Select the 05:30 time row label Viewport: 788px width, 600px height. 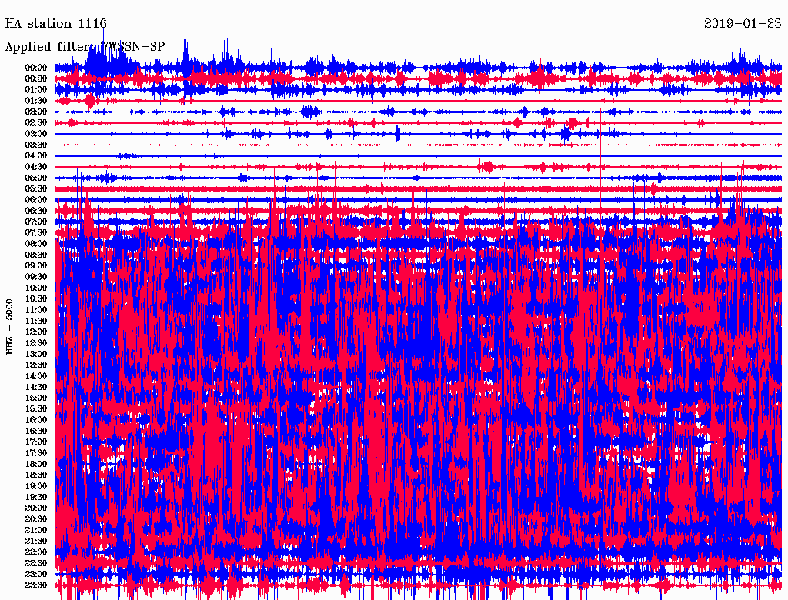click(x=36, y=189)
